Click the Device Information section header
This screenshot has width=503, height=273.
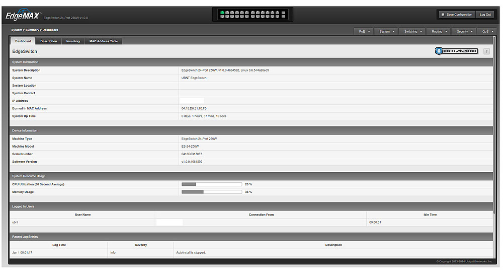(251, 131)
